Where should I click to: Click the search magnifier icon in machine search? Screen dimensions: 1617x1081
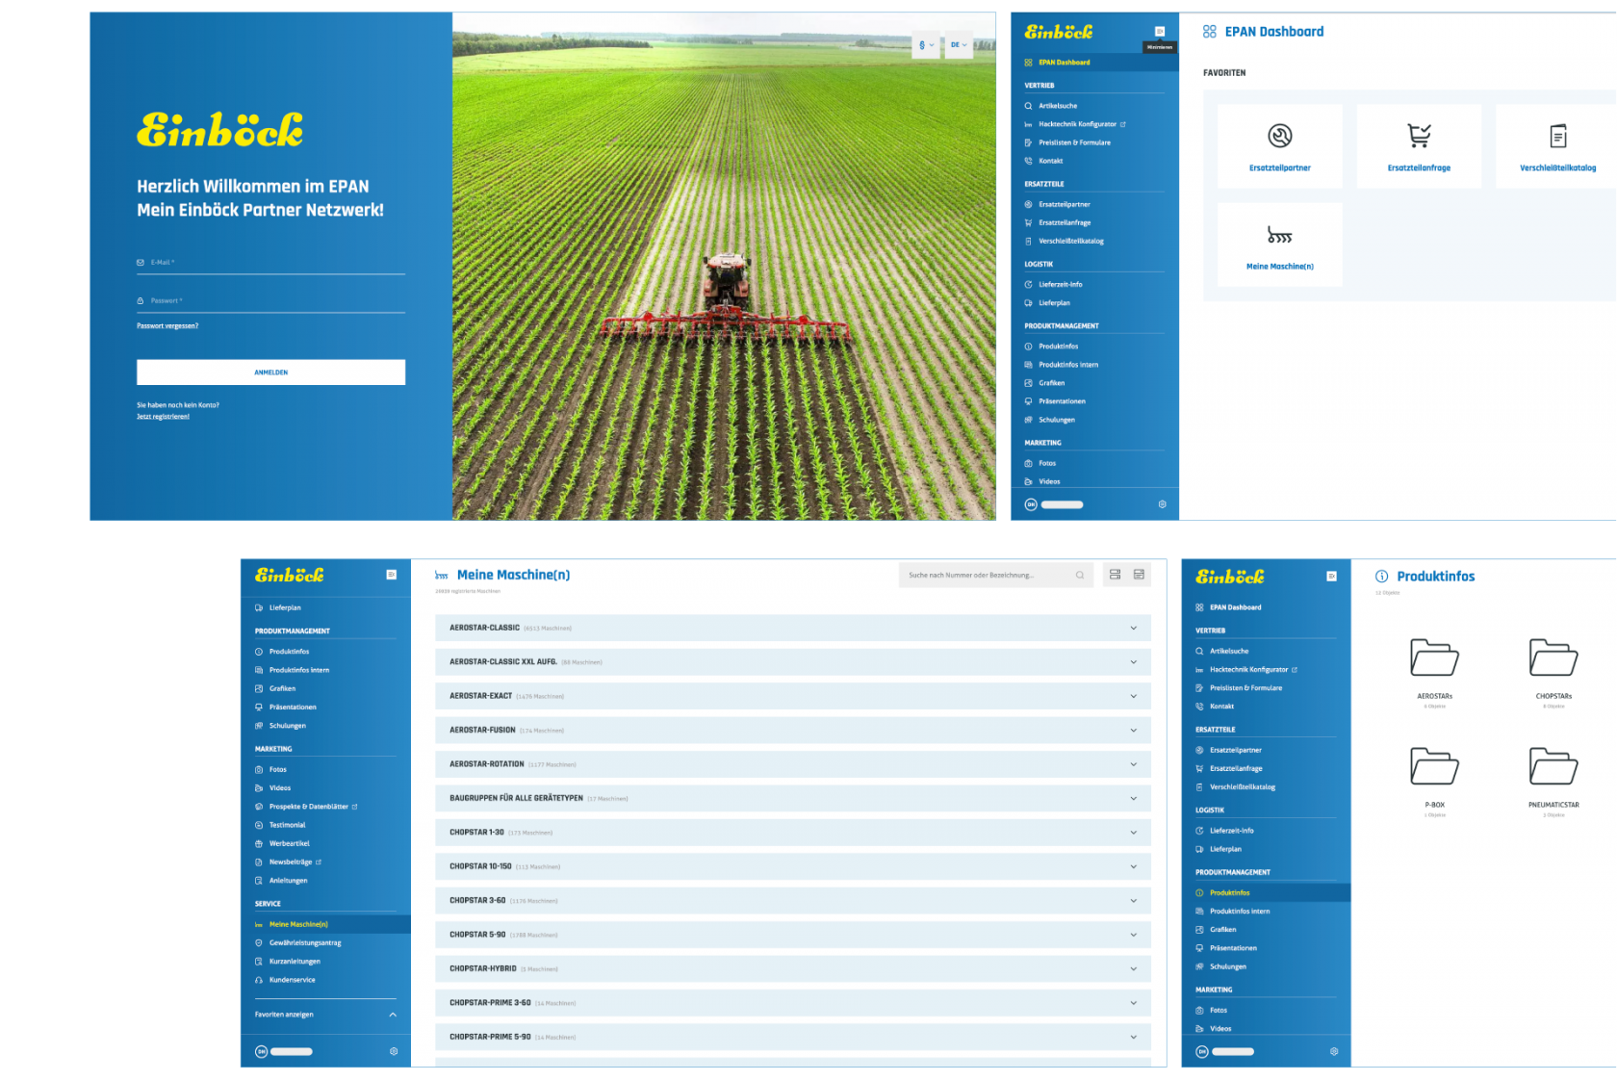click(1080, 576)
